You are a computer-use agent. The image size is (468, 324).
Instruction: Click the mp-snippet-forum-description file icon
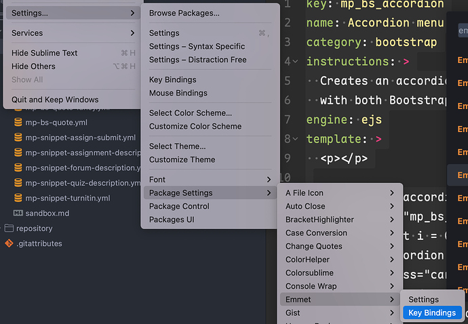[18, 167]
